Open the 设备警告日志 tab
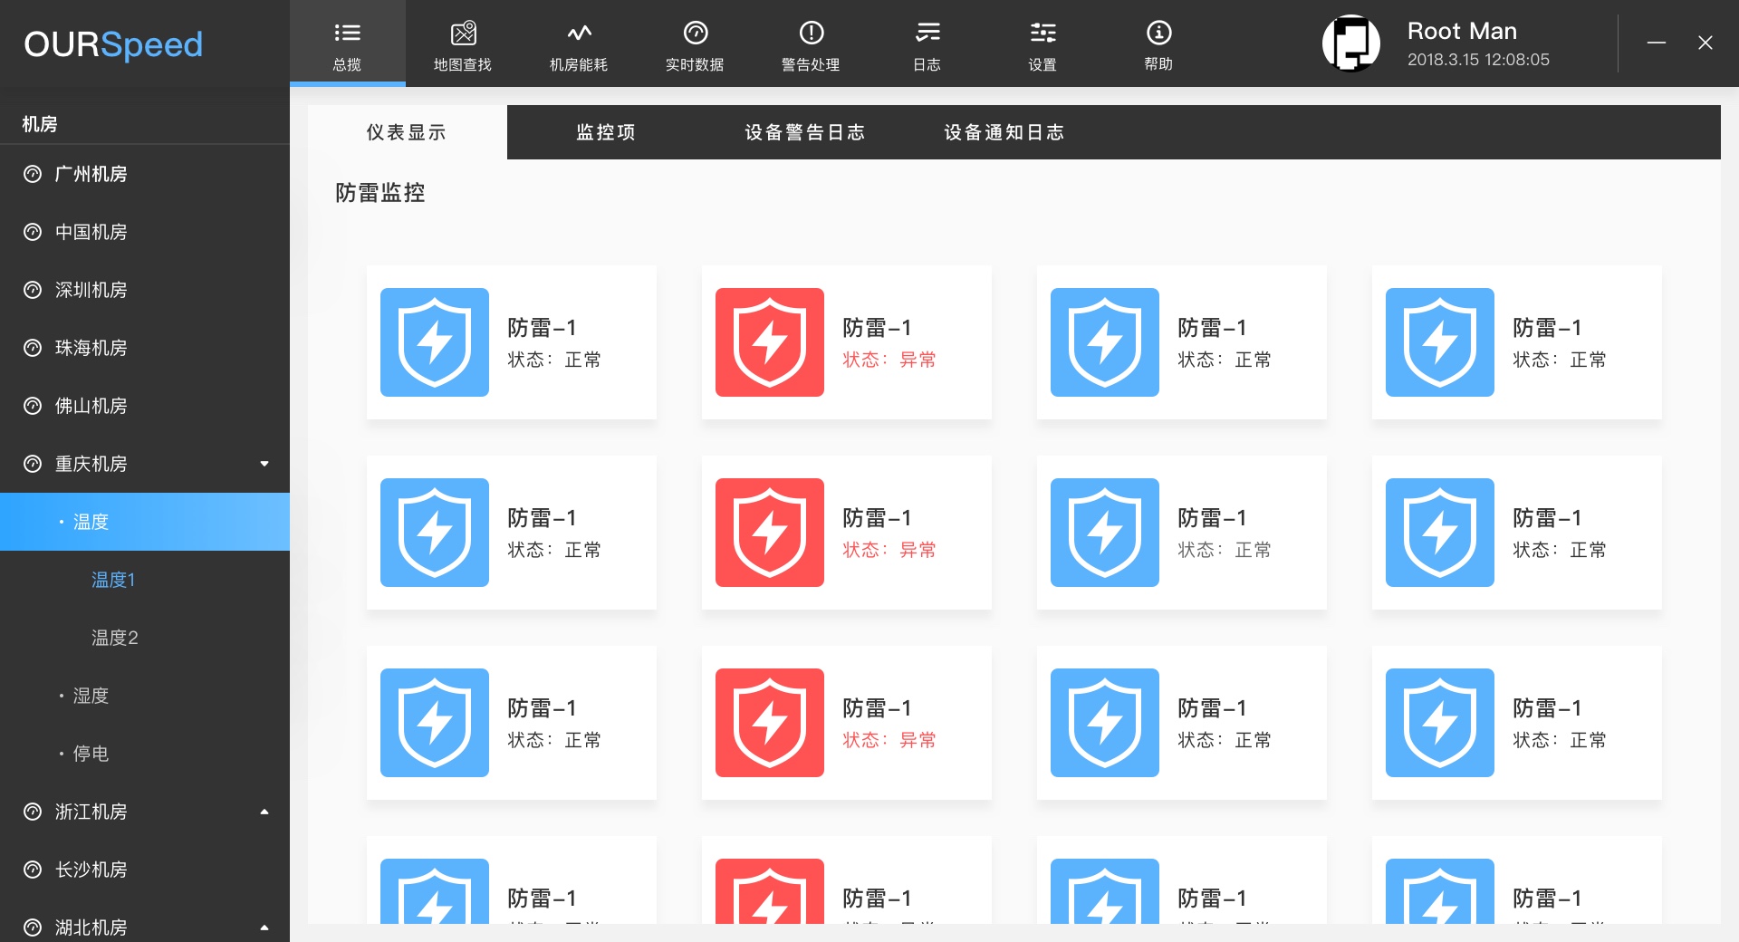Image resolution: width=1739 pixels, height=942 pixels. click(804, 132)
